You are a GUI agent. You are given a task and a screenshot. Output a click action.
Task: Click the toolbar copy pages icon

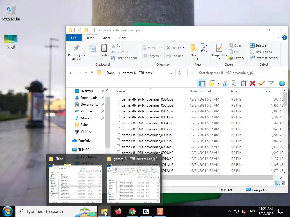[234, 83]
